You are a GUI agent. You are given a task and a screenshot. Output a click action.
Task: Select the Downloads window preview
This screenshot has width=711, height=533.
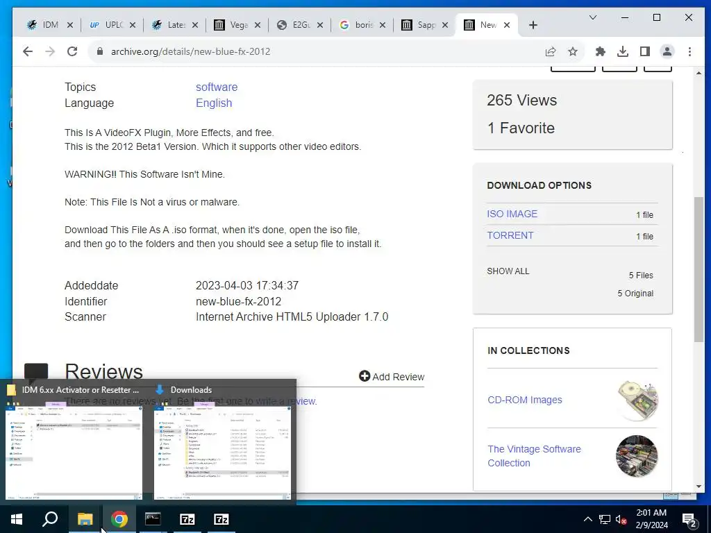tap(222, 451)
